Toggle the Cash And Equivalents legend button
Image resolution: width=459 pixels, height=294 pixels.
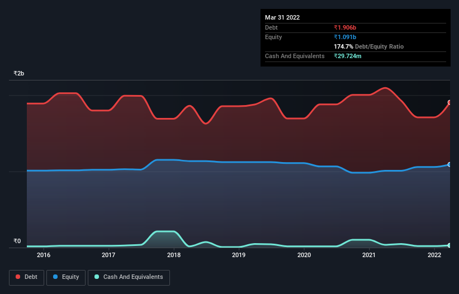[129, 277]
